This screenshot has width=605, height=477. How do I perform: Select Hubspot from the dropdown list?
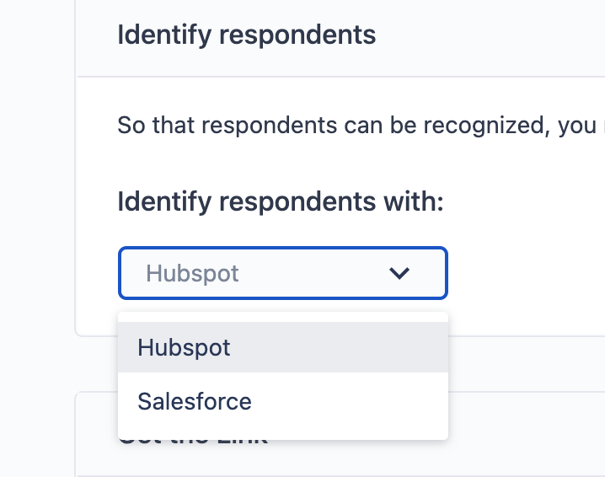[185, 347]
